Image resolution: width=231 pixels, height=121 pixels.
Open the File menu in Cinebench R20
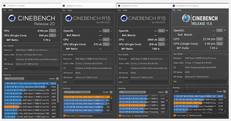[4, 10]
